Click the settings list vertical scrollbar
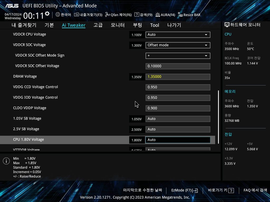Image resolution: width=270 pixels, height=202 pixels. 218,117
